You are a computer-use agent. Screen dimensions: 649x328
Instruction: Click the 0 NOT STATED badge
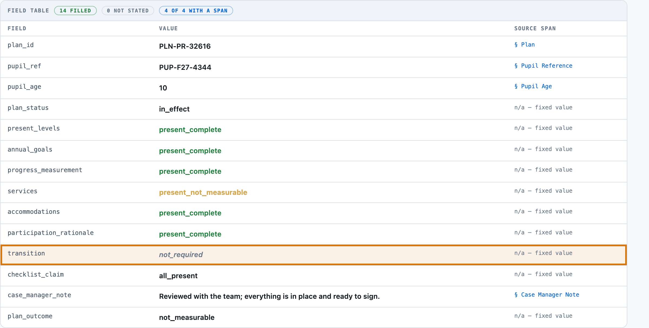[128, 11]
